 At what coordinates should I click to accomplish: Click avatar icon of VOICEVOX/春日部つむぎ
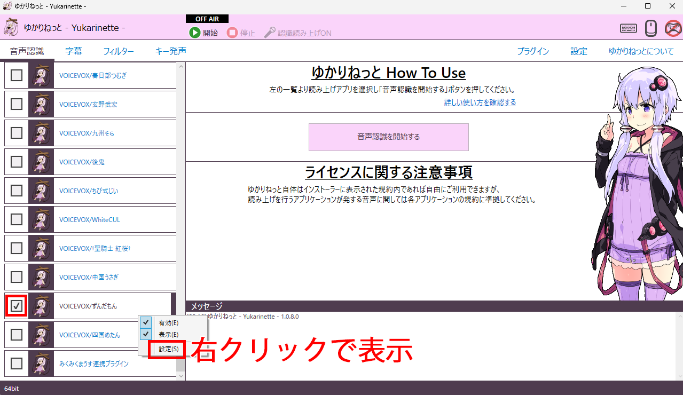coord(41,75)
